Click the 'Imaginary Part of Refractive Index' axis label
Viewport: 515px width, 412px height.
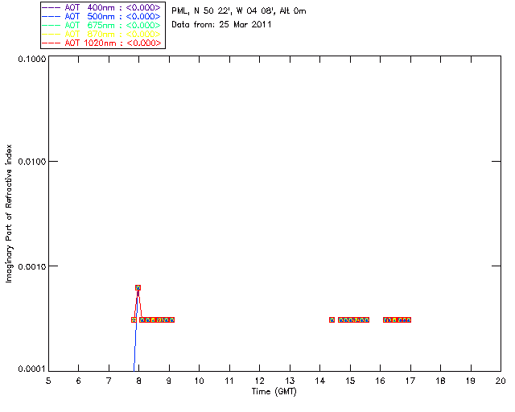(9, 213)
